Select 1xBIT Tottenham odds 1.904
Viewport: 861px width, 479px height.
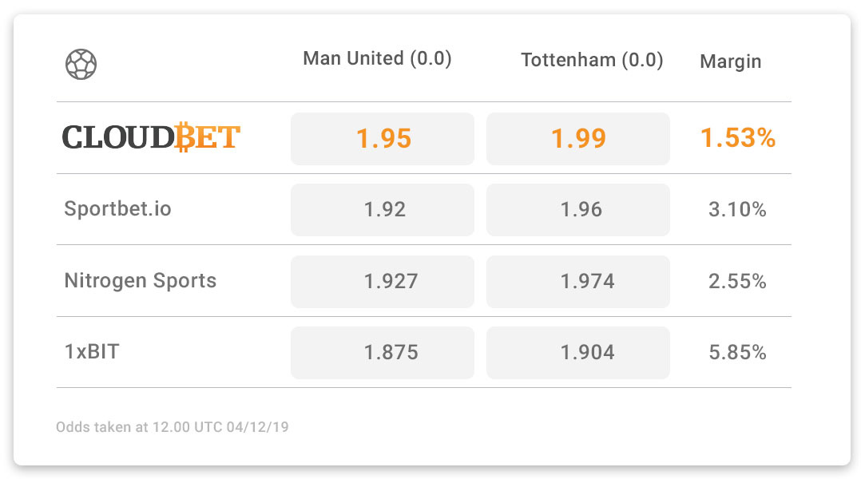578,352
